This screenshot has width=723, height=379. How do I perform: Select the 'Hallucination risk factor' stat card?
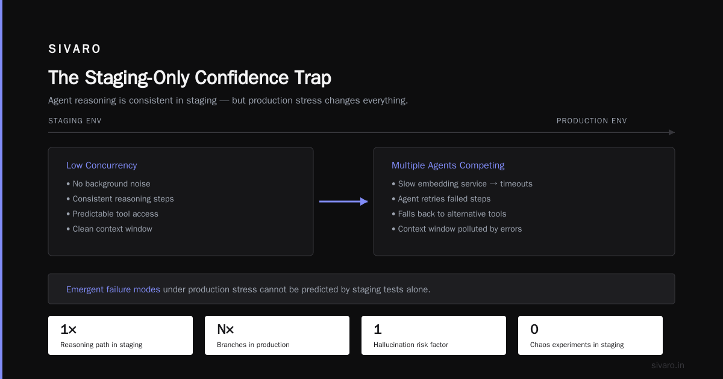pyautogui.click(x=434, y=335)
